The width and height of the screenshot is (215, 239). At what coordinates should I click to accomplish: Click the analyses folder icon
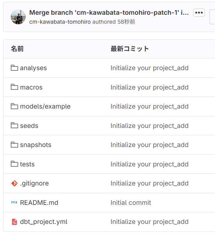tap(14, 68)
